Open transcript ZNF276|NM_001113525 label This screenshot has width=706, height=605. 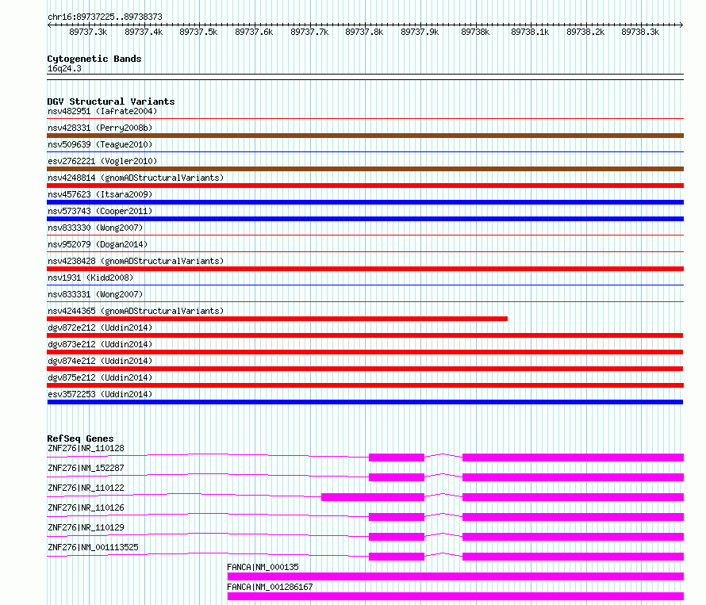pyautogui.click(x=93, y=547)
